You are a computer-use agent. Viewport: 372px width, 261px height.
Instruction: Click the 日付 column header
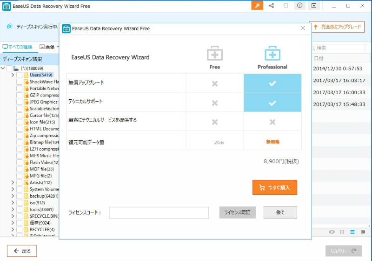[319, 58]
